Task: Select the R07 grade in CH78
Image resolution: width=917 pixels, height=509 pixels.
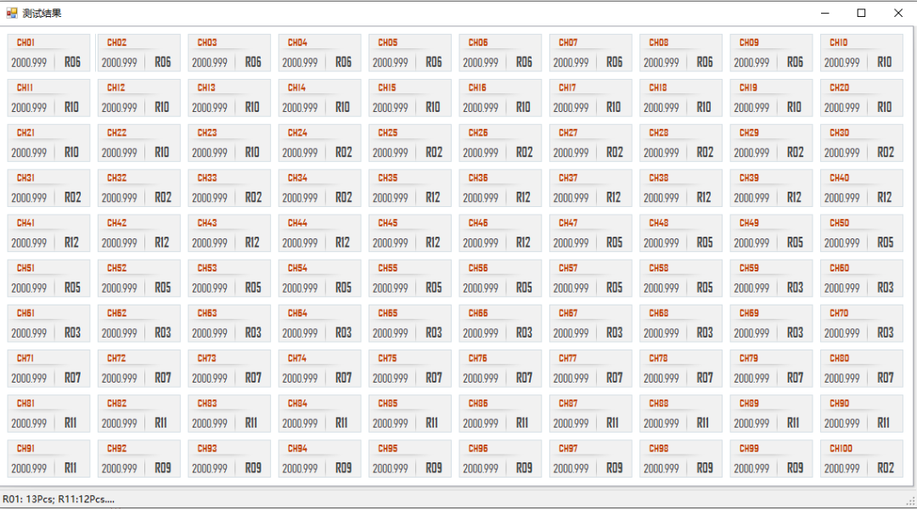Action: click(x=704, y=378)
